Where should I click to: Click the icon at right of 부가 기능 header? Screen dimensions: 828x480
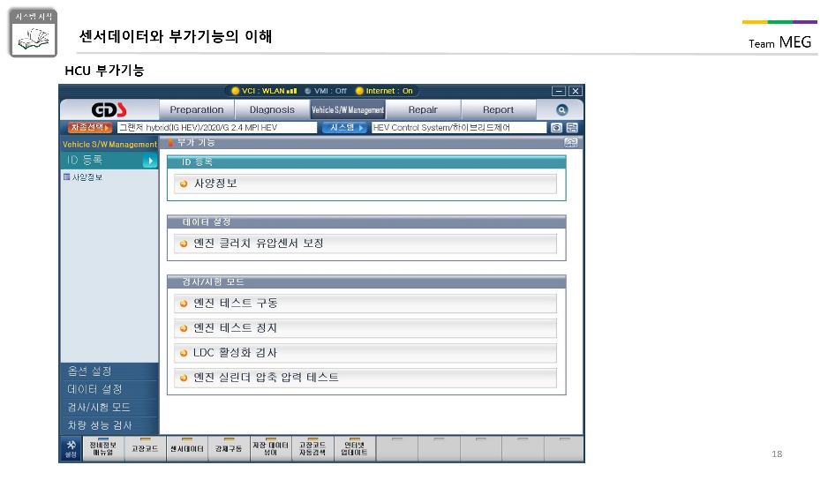pos(571,143)
